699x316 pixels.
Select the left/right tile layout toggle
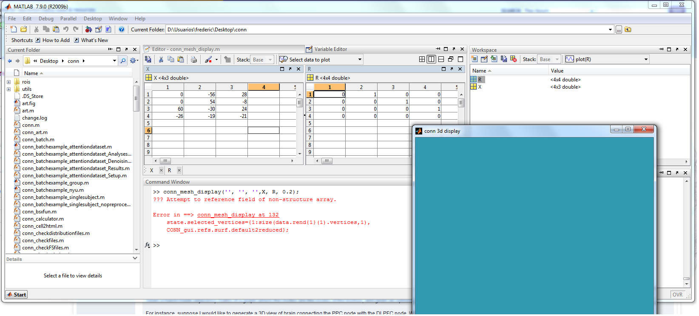coord(431,59)
